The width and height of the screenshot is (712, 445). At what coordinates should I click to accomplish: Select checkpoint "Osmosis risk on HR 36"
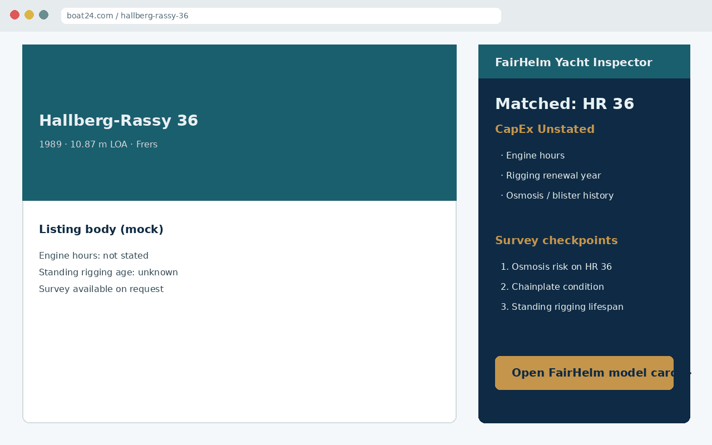pos(556,267)
